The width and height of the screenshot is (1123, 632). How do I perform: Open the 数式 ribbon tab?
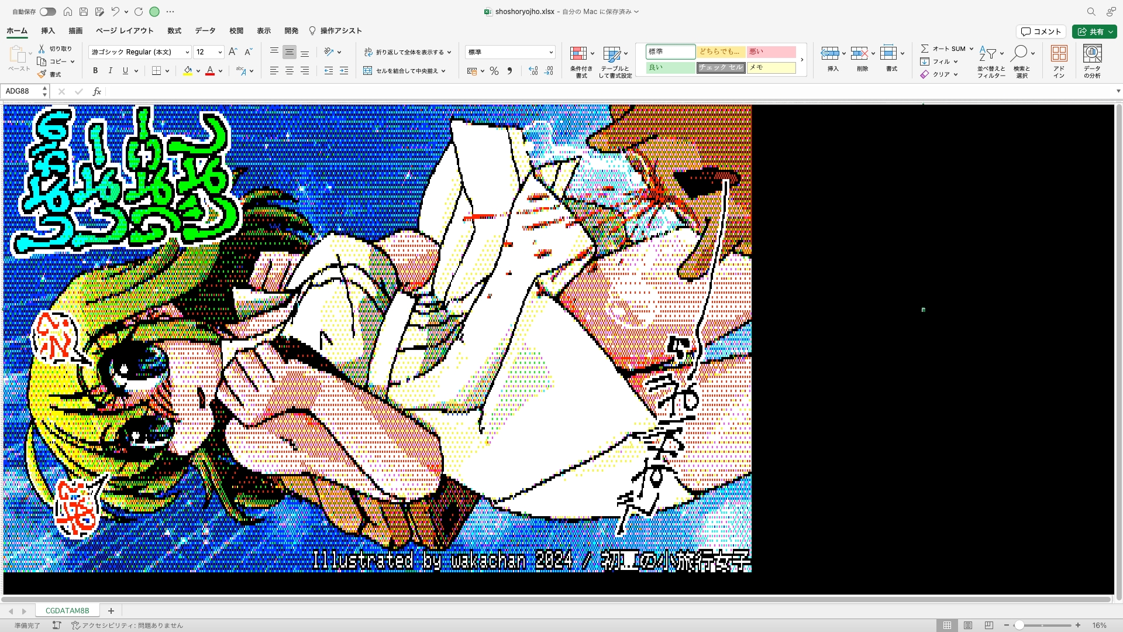pos(174,30)
